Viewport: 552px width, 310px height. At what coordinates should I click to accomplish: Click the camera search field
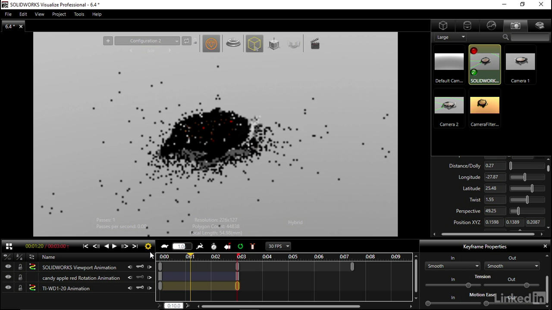pyautogui.click(x=530, y=37)
